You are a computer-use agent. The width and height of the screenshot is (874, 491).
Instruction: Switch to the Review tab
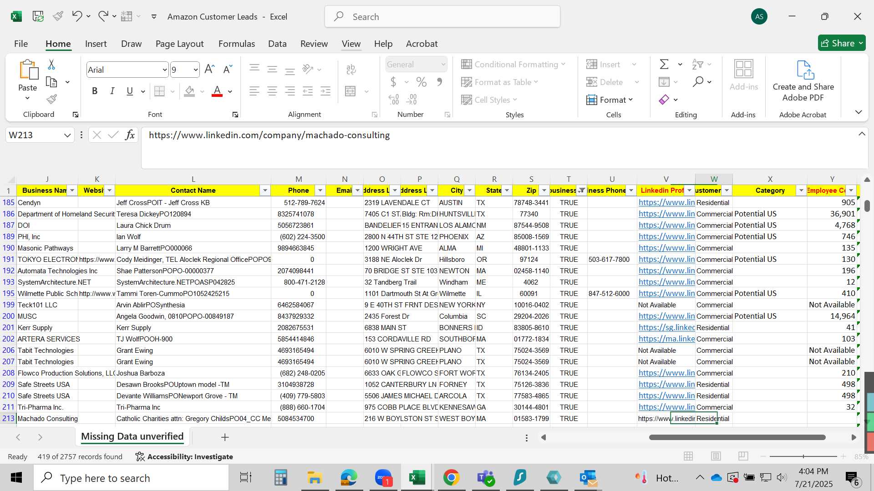coord(314,44)
